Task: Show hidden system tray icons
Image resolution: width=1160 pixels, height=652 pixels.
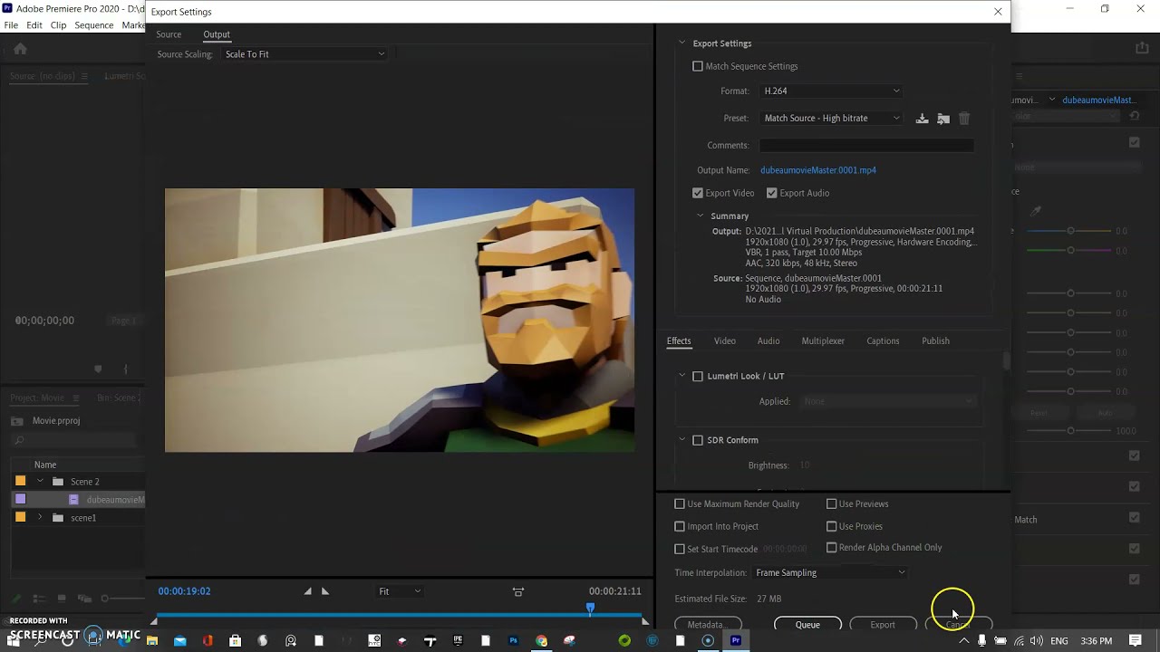Action: [964, 641]
